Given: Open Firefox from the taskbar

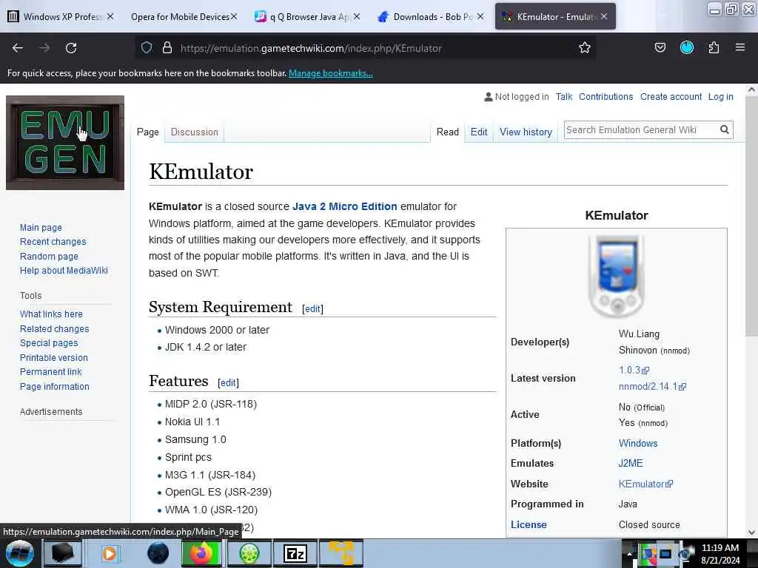Looking at the screenshot, I should [x=201, y=553].
